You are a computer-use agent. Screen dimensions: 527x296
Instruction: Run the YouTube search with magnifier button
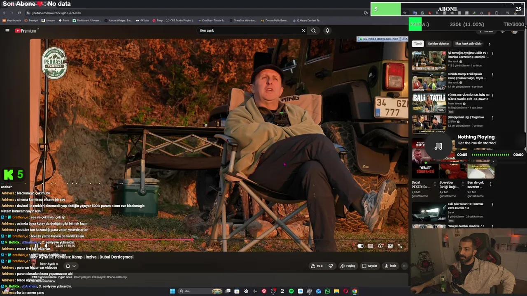314,30
